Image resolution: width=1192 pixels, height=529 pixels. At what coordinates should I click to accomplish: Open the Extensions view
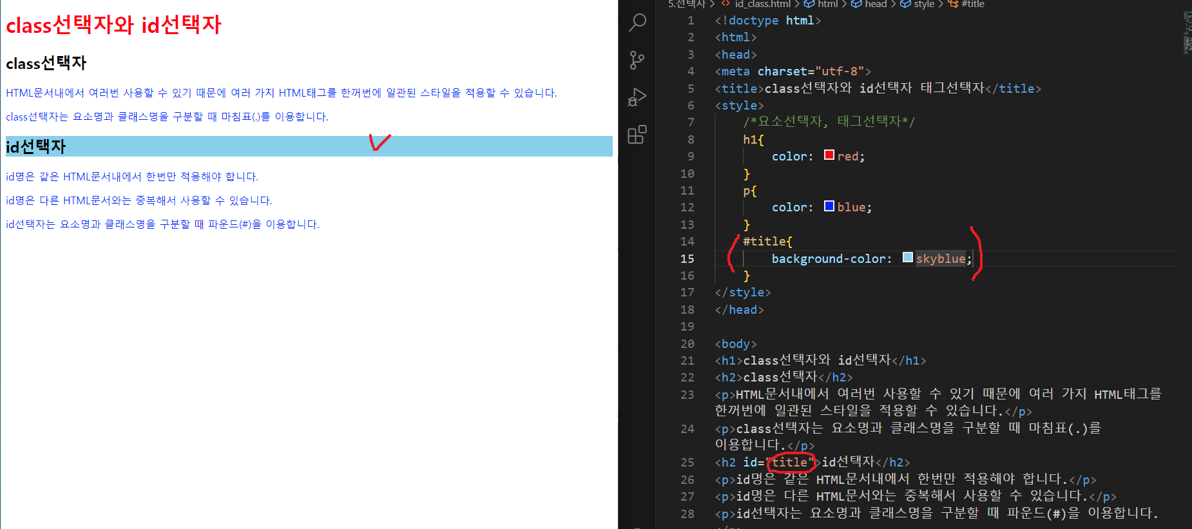637,135
